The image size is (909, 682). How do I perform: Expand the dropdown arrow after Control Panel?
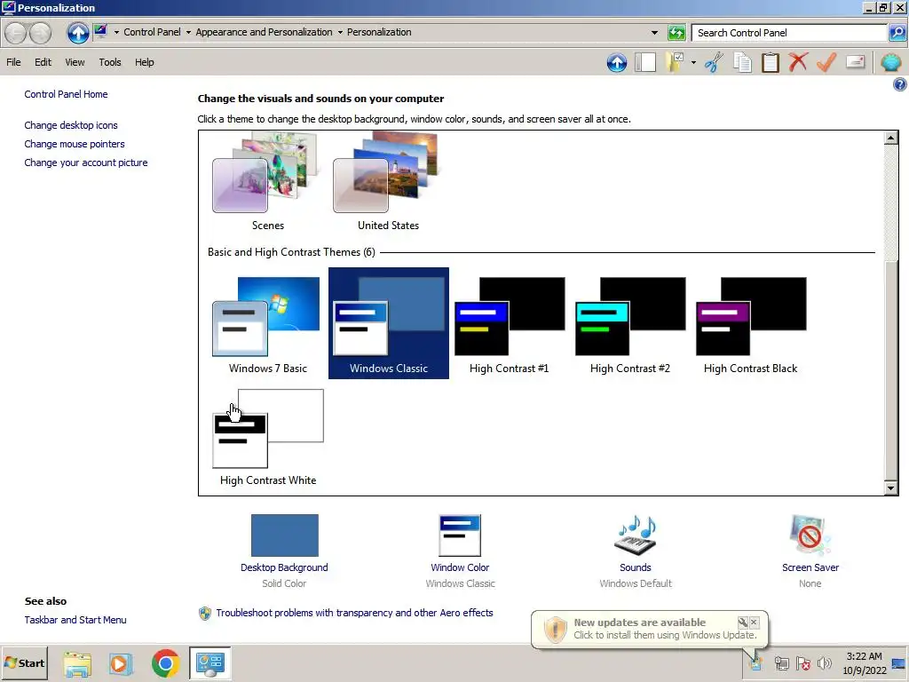point(188,33)
